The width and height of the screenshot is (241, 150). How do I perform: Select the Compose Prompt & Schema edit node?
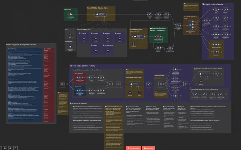click(x=118, y=84)
